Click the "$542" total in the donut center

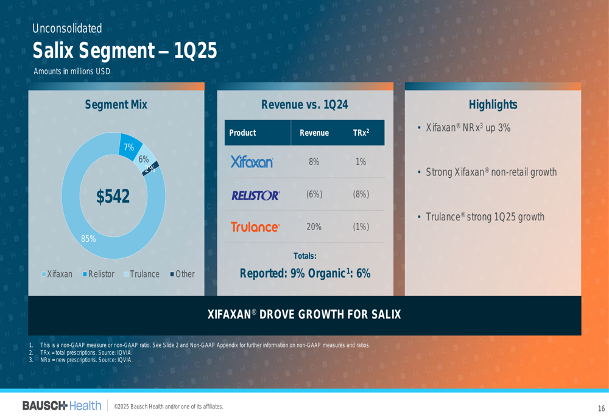(113, 197)
